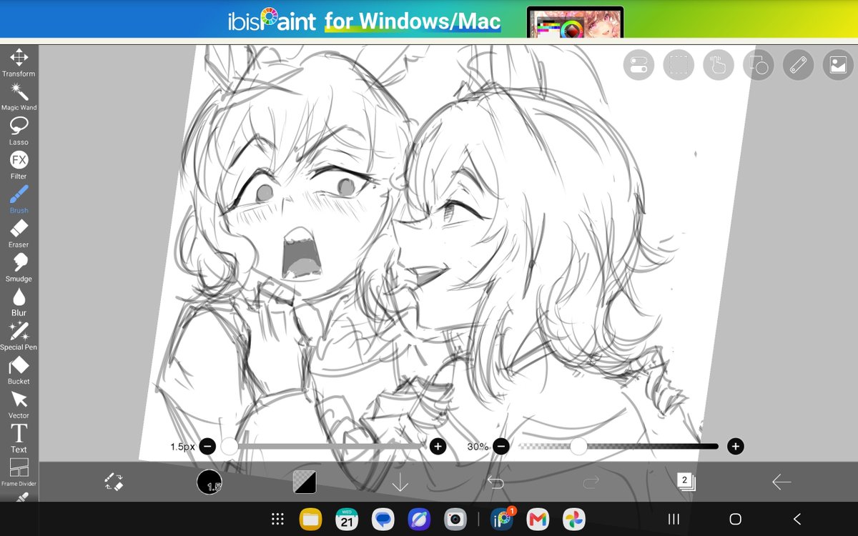Select the Lasso tool
This screenshot has height=536, width=858.
click(x=19, y=131)
